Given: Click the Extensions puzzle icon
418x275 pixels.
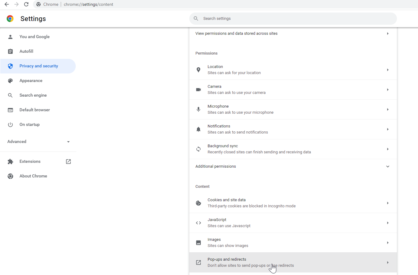Looking at the screenshot, I should click(x=10, y=161).
